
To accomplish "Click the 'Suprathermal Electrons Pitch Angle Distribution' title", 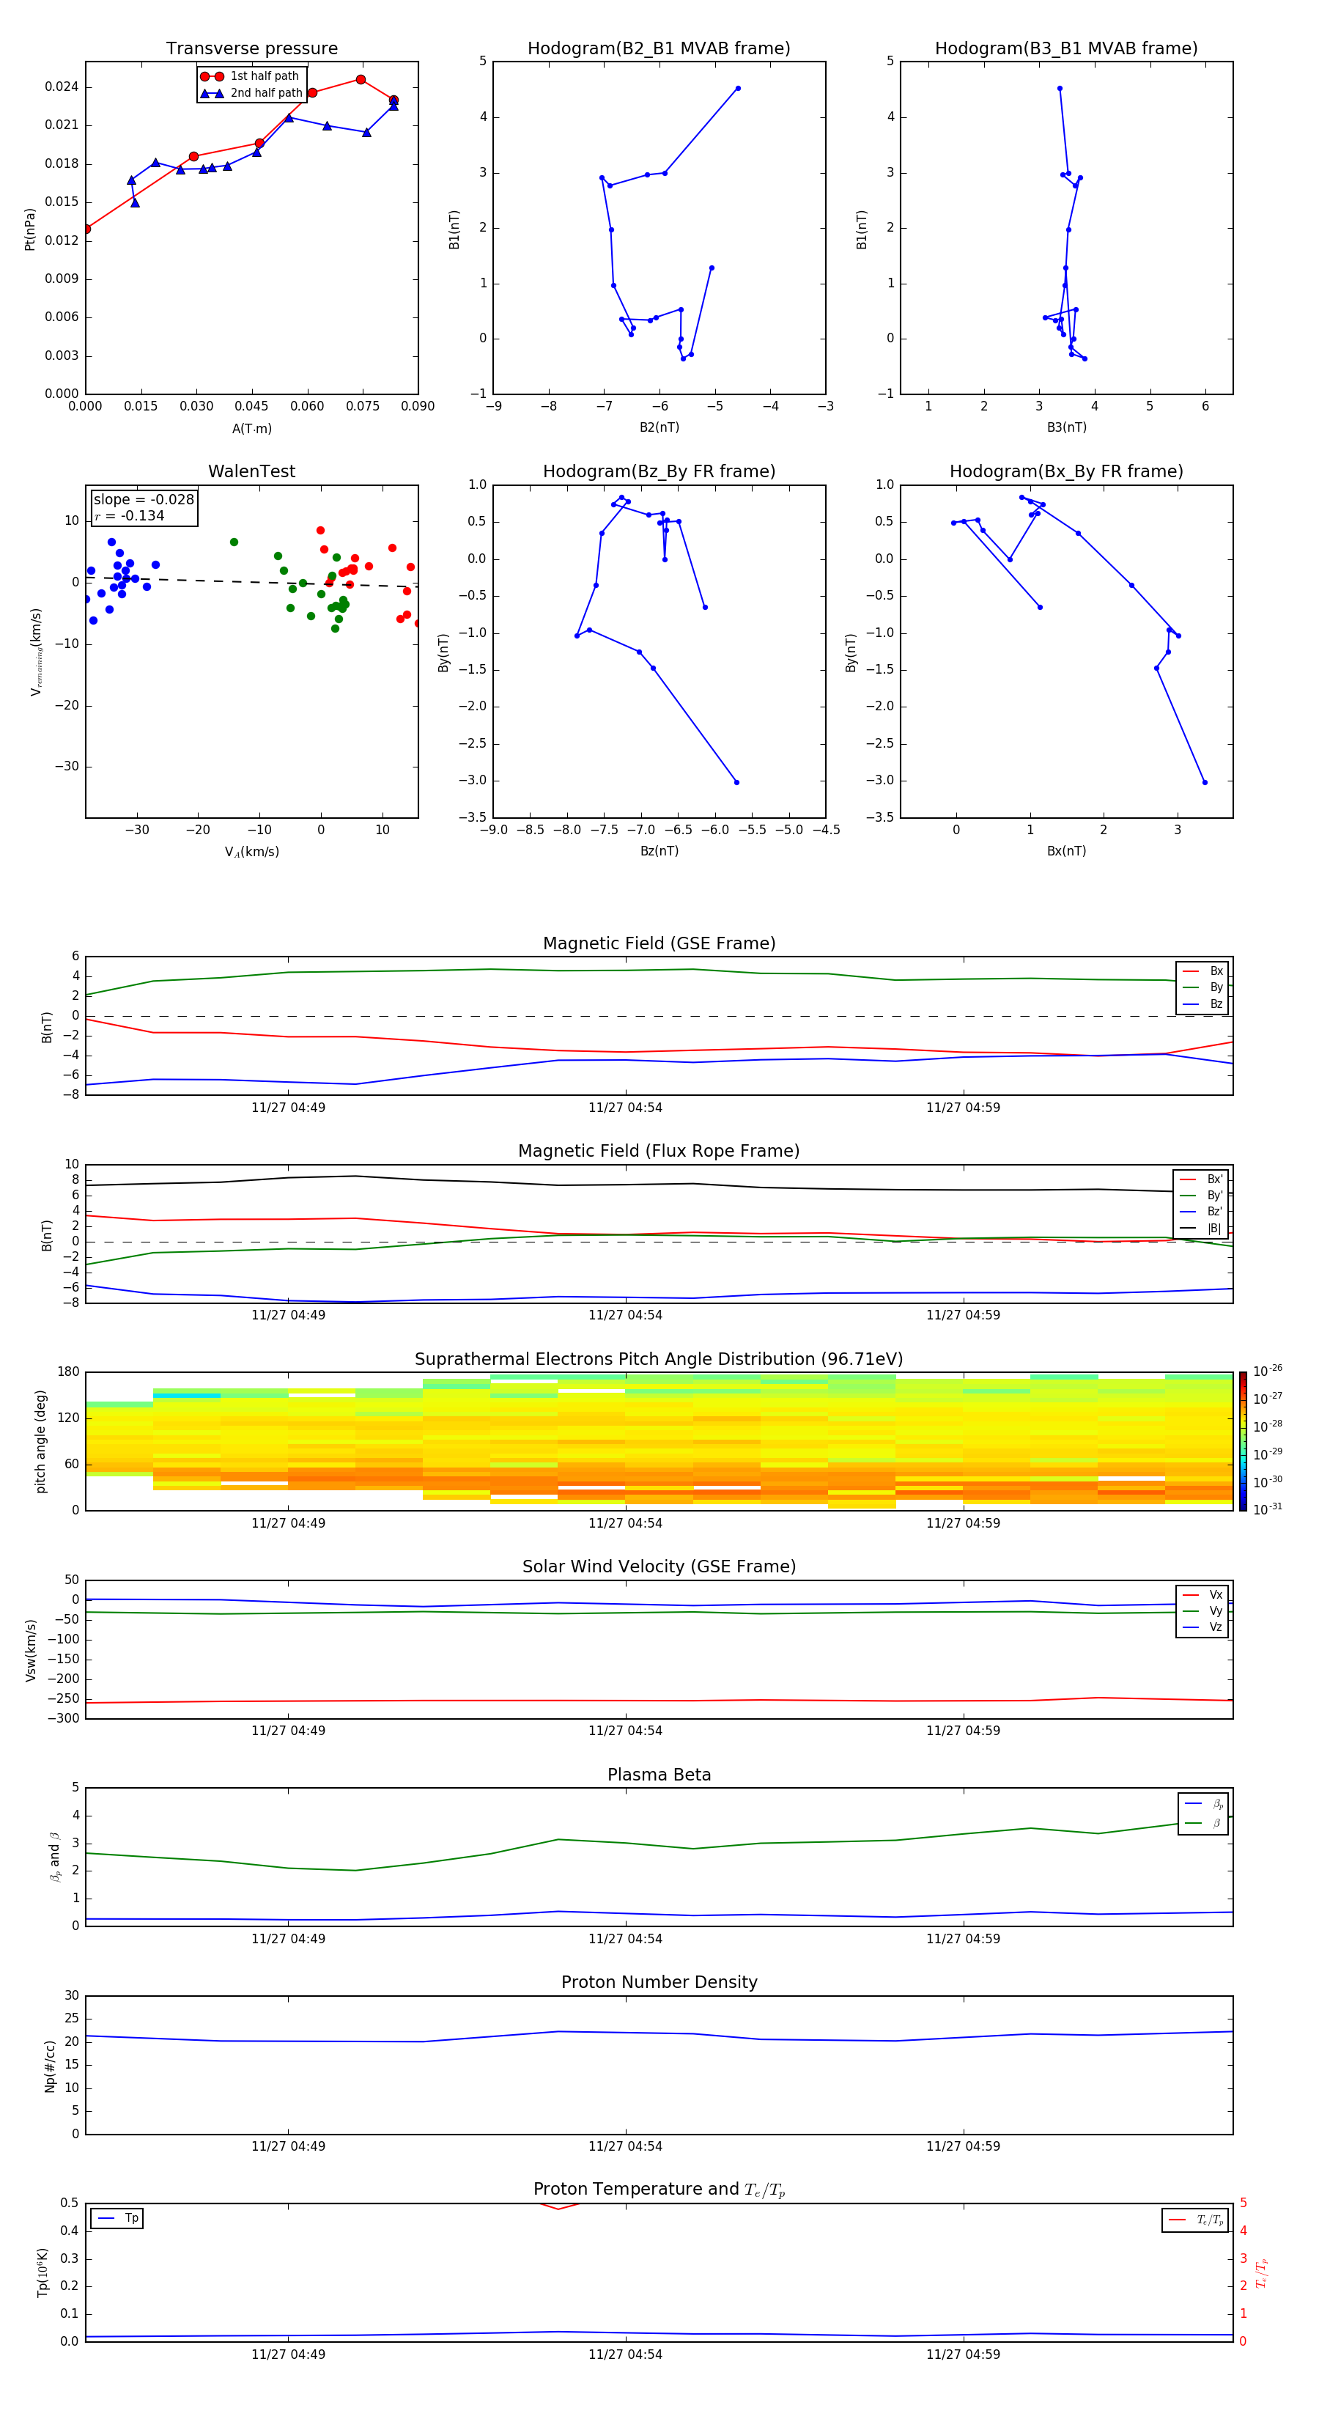I will (659, 1360).
